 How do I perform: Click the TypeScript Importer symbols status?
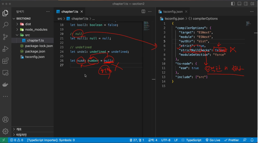point(51,140)
